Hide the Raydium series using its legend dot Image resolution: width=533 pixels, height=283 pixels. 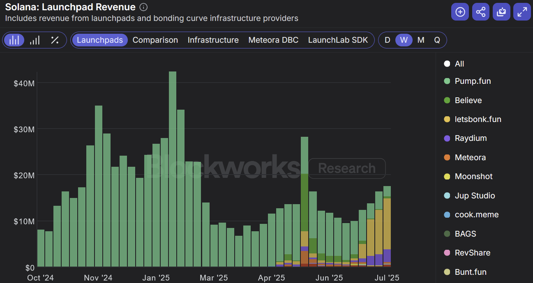447,138
